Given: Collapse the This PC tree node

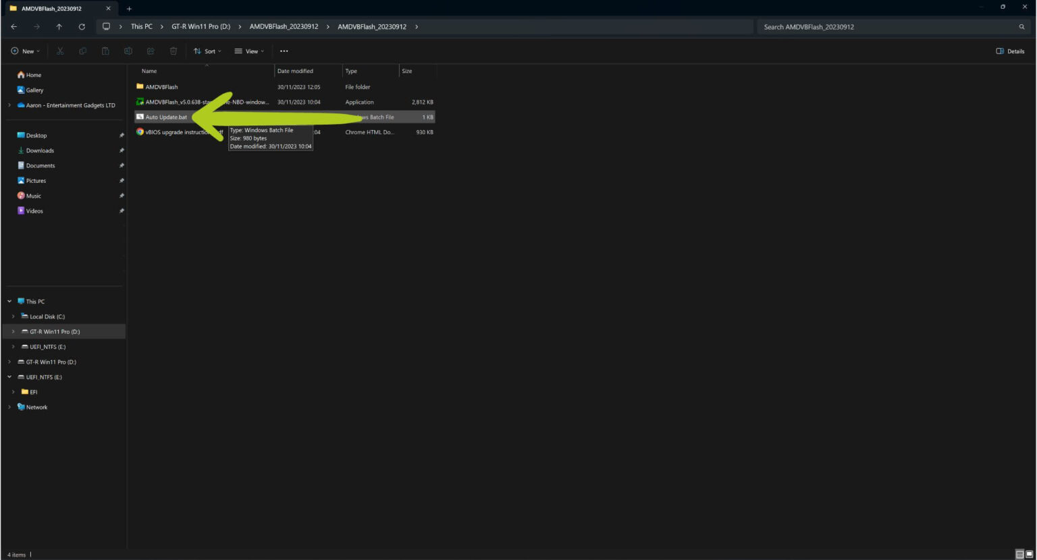Looking at the screenshot, I should pyautogui.click(x=9, y=302).
